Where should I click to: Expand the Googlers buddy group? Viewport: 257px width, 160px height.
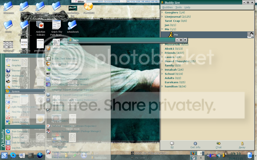(162, 12)
